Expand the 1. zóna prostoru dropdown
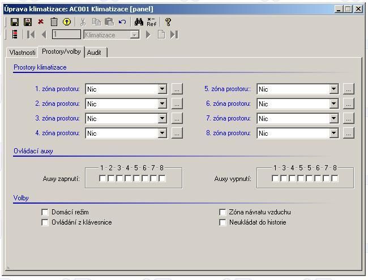The image size is (368, 280). point(162,89)
